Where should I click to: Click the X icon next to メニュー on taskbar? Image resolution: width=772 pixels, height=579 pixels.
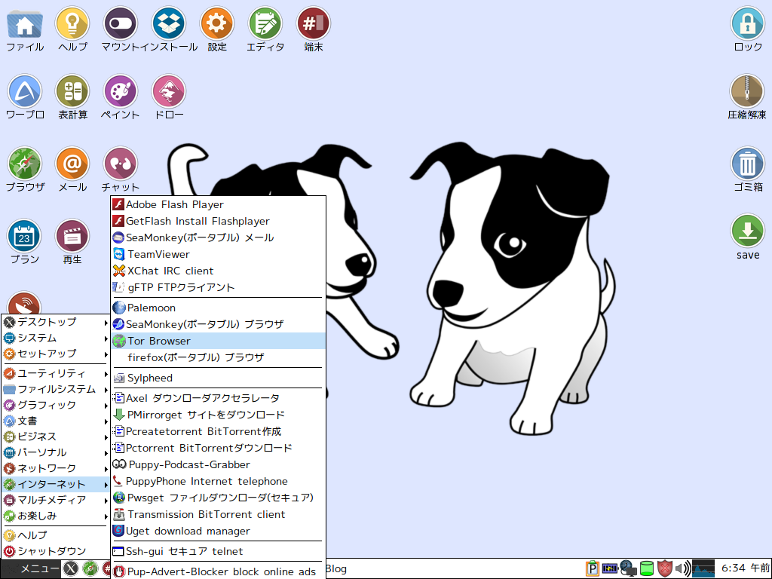coord(72,568)
